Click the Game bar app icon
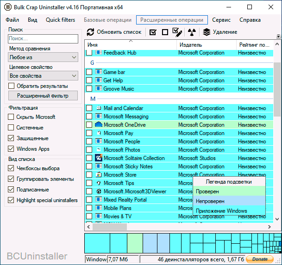 click(x=99, y=72)
